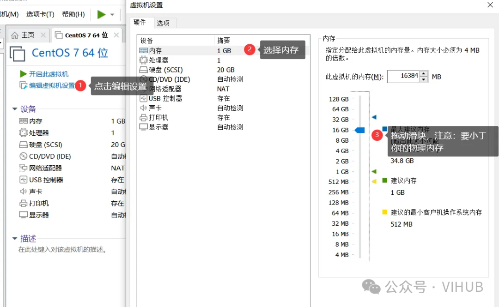
Task: Click the yellow minimum guest memory marker arrow
Action: (x=374, y=181)
